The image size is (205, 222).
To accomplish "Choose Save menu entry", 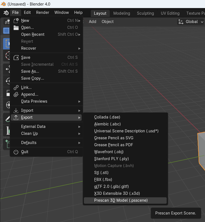I will [46, 57].
